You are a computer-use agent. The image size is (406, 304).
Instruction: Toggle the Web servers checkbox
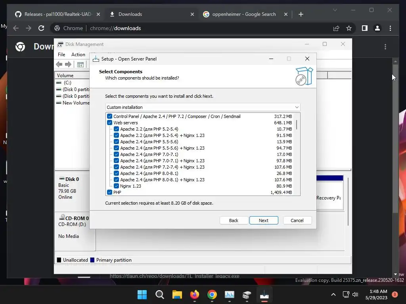[109, 123]
